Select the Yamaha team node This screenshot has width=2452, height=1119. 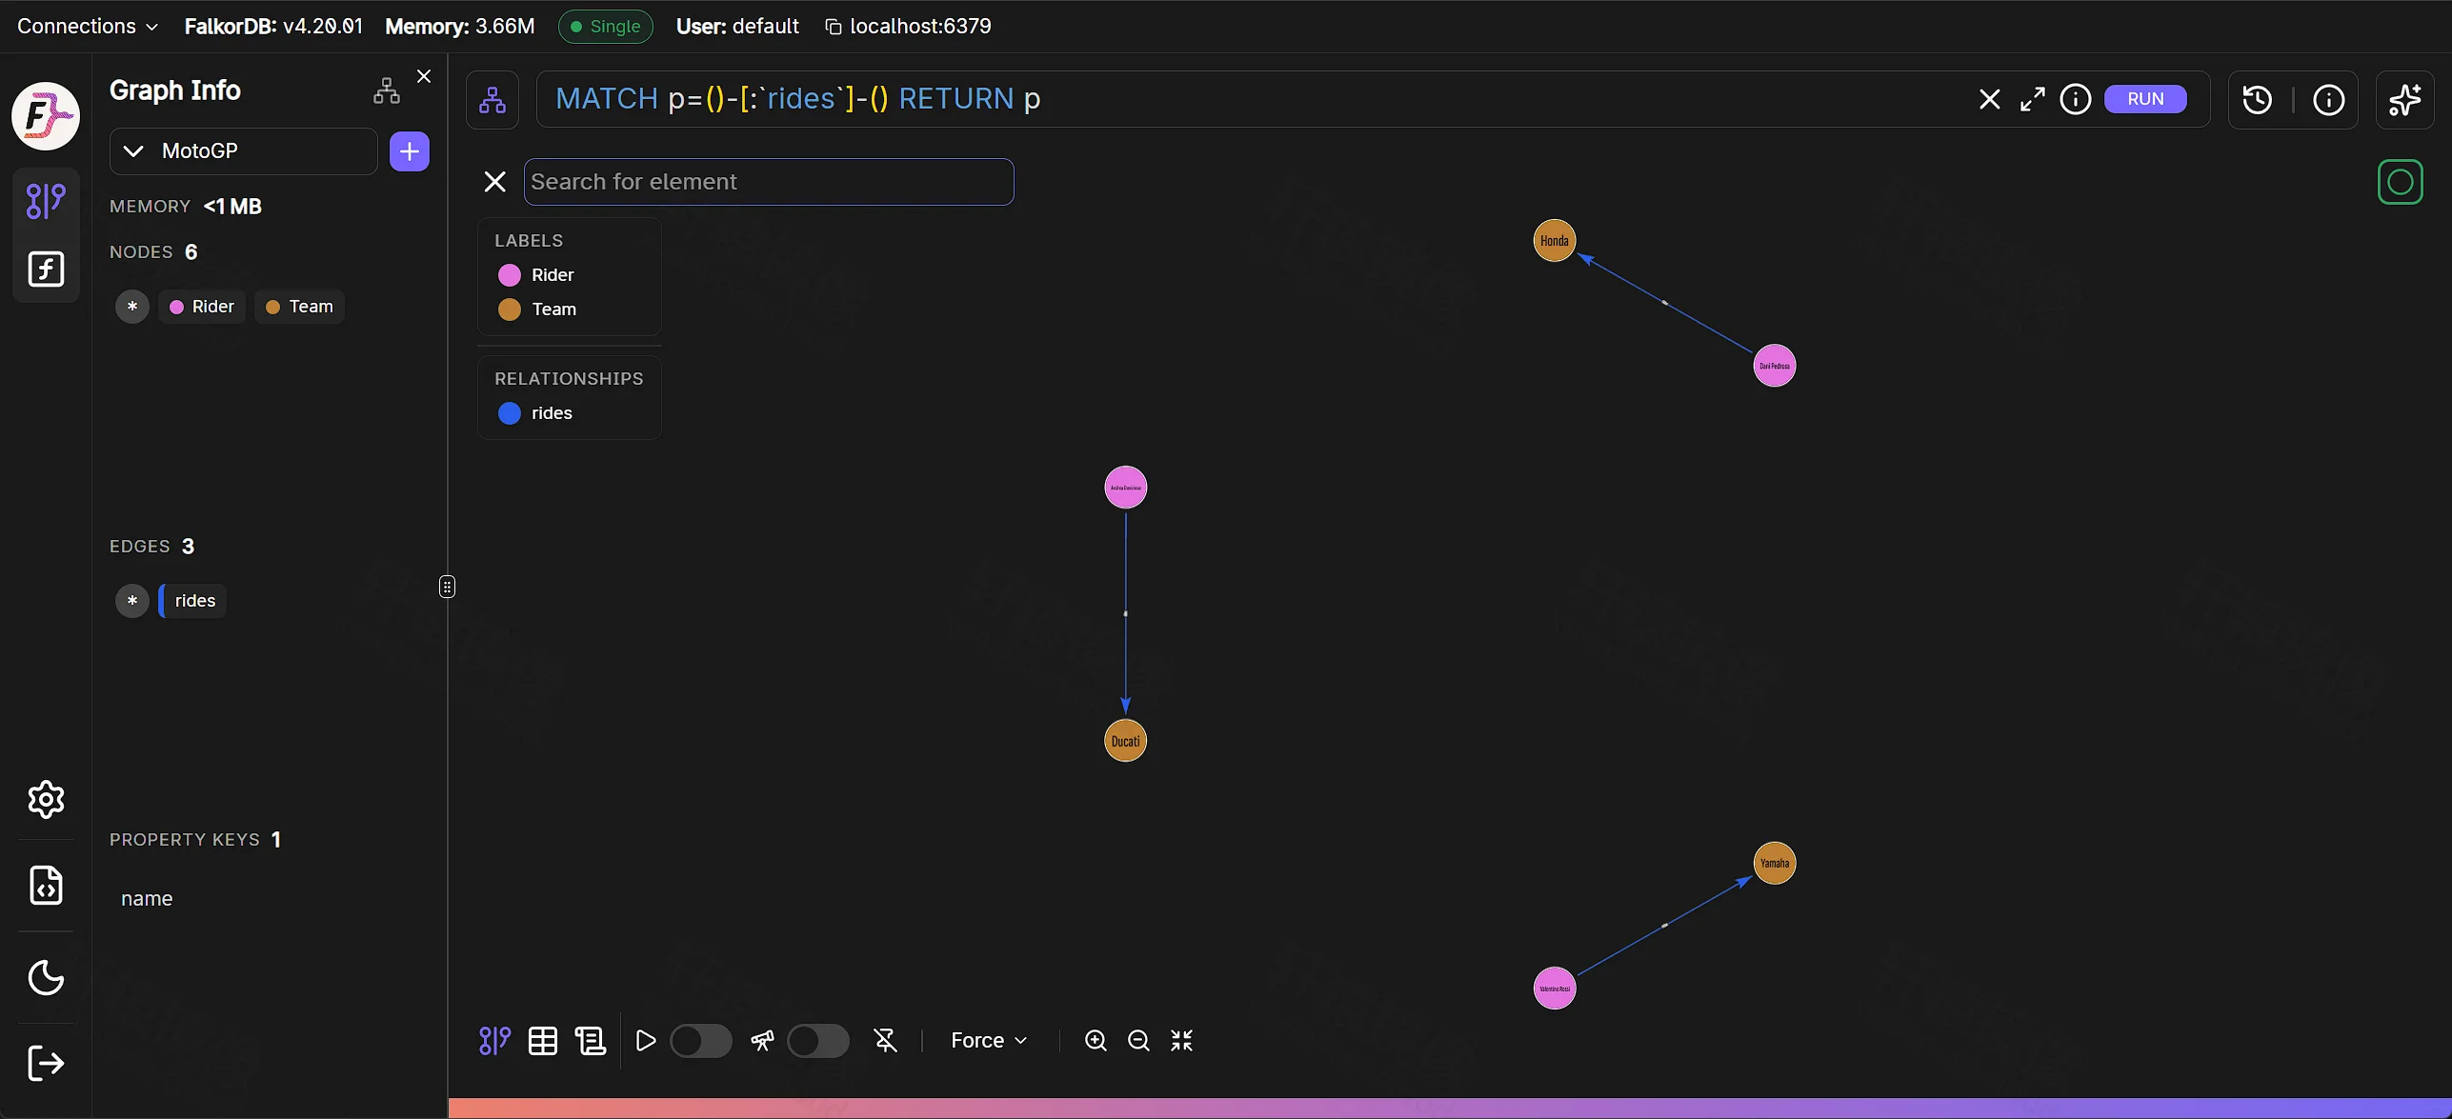point(1775,864)
